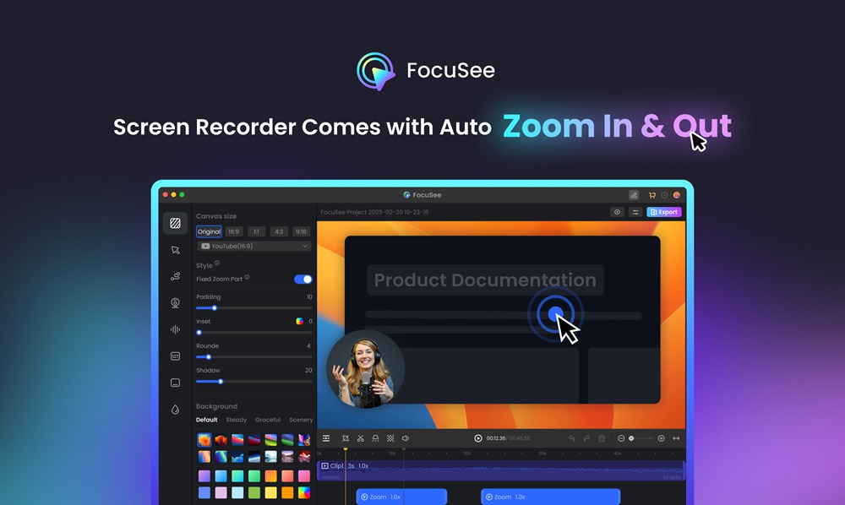This screenshot has width=845, height=505.
Task: Click the undo arrow in timeline toolbar
Action: [x=572, y=438]
